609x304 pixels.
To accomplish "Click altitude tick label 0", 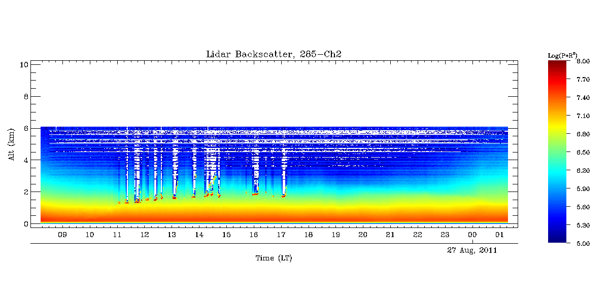I will pos(25,223).
